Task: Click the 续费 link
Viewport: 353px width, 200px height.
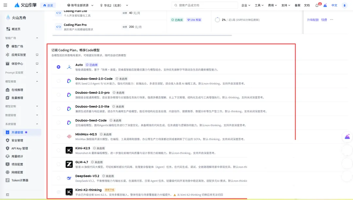Action: pos(324,20)
